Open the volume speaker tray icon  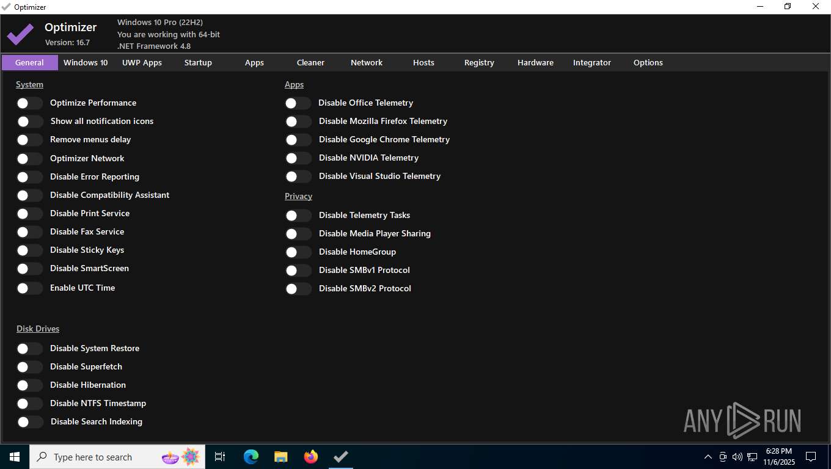[x=738, y=457]
